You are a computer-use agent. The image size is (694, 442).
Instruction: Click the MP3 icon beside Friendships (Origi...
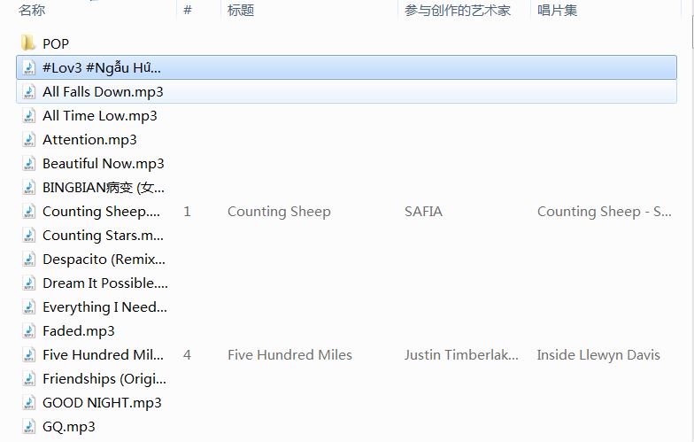click(x=28, y=379)
